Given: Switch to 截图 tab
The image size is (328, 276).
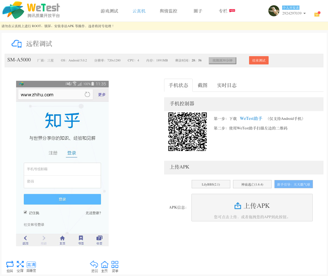Looking at the screenshot, I should click(x=202, y=85).
